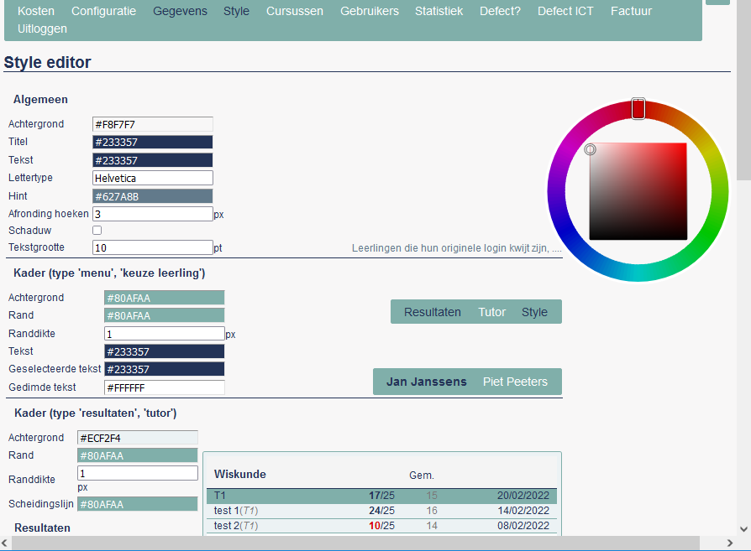
Task: Click the menu Kader Tekst color field
Action: [x=165, y=351]
